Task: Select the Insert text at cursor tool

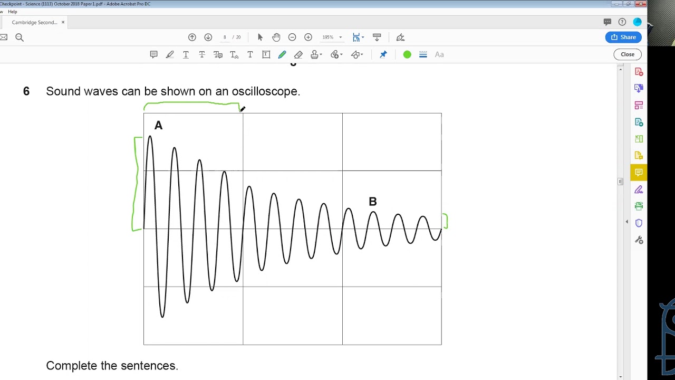Action: coord(234,54)
